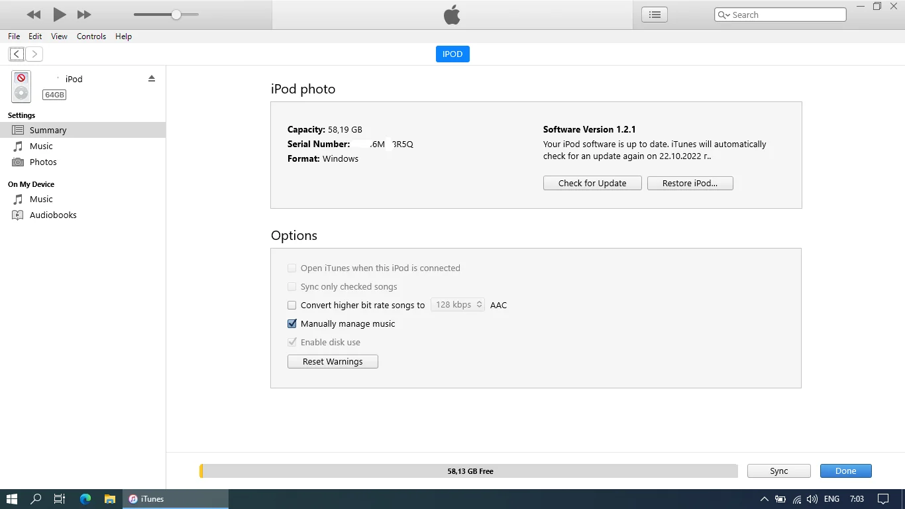Click the Done button
This screenshot has height=509, width=905.
pos(846,471)
